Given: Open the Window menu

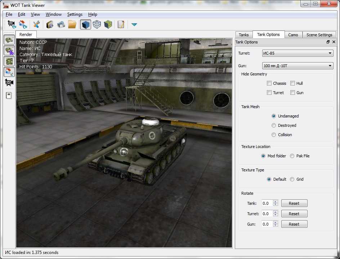Looking at the screenshot, I should pyautogui.click(x=53, y=14).
